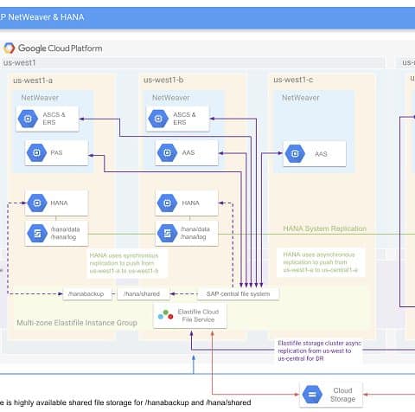
Task: Click the us-west1-a zone label
Action: 33,80
